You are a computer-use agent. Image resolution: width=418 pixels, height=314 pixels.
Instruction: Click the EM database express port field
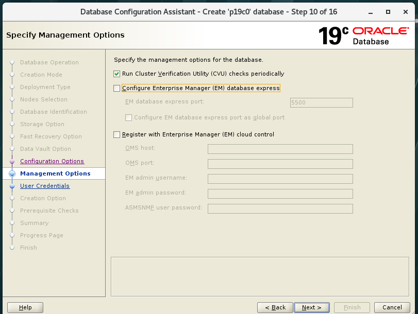322,102
